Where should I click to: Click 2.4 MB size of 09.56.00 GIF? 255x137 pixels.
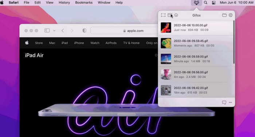tap(191, 77)
